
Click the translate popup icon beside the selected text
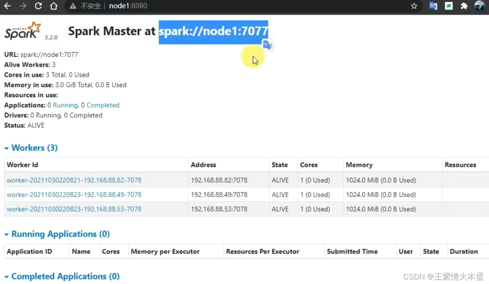point(267,45)
